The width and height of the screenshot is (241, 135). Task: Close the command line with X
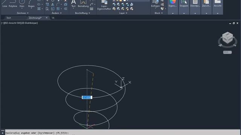tap(3, 133)
